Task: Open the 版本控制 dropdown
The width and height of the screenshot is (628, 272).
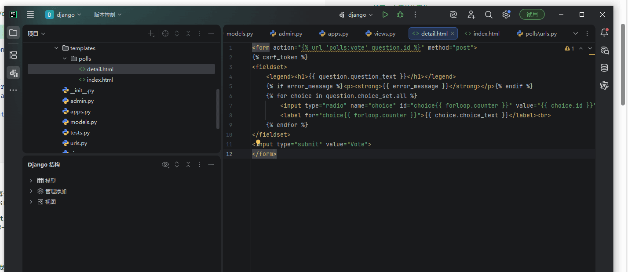Action: point(108,15)
